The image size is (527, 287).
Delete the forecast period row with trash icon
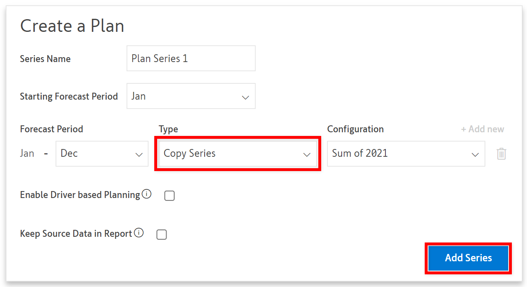click(501, 154)
